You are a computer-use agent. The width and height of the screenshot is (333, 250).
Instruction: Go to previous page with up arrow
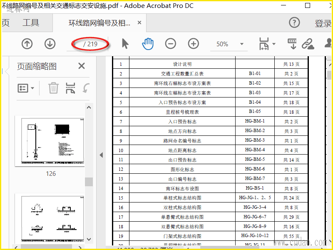(x=27, y=44)
